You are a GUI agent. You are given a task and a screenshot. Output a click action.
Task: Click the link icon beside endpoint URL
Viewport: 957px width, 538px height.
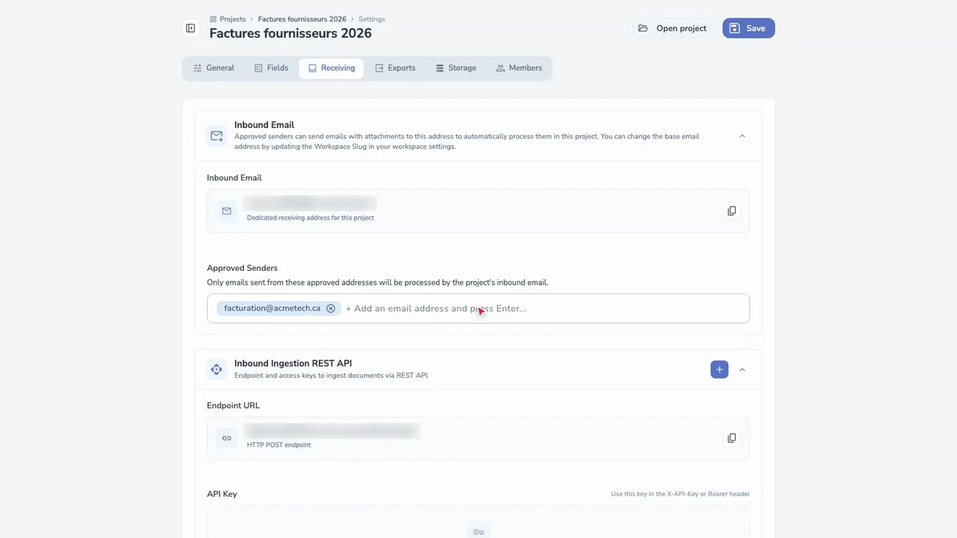[x=227, y=438]
